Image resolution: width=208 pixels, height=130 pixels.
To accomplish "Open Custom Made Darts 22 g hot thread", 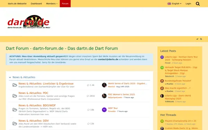I will pyautogui.click(x=181, y=128).
